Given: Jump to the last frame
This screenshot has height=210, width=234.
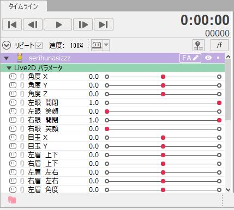Looking at the screenshot, I should point(104,24).
